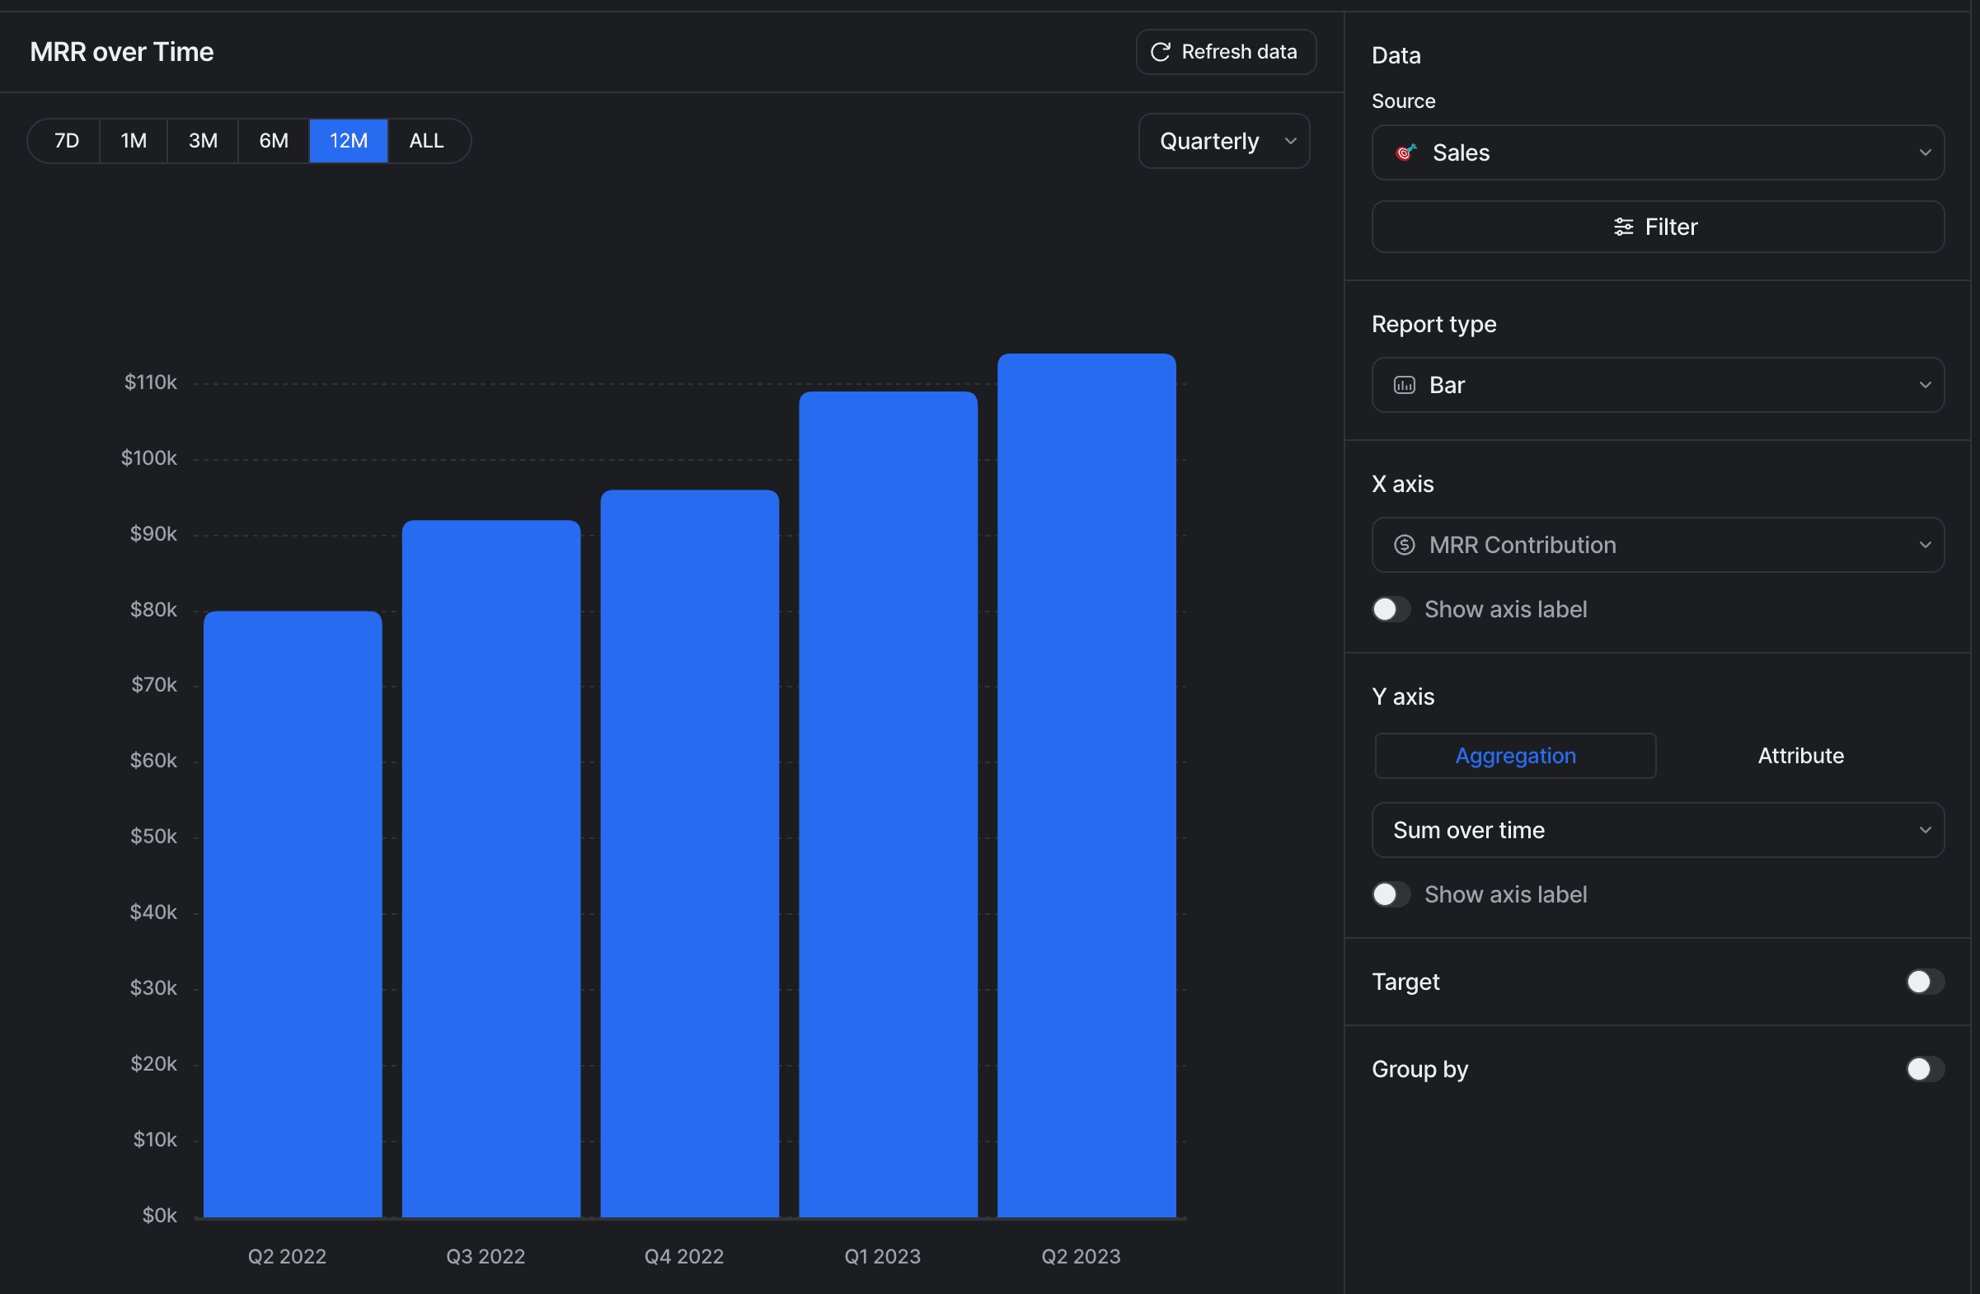Image resolution: width=1980 pixels, height=1294 pixels.
Task: Click the filter sliders icon
Action: (x=1622, y=226)
